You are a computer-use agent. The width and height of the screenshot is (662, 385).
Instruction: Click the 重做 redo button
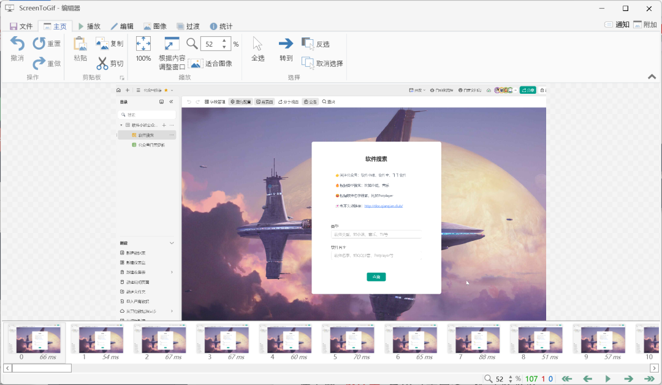(x=47, y=63)
